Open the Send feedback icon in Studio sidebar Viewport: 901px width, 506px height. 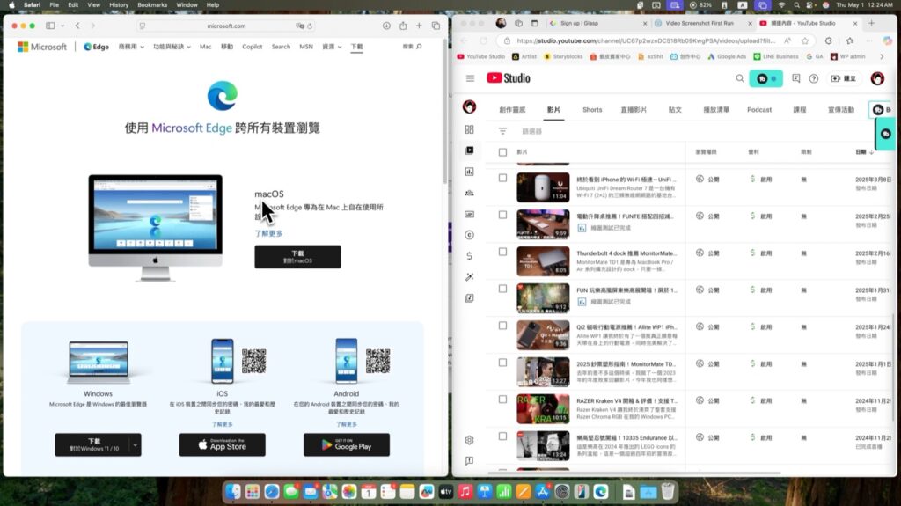point(470,460)
